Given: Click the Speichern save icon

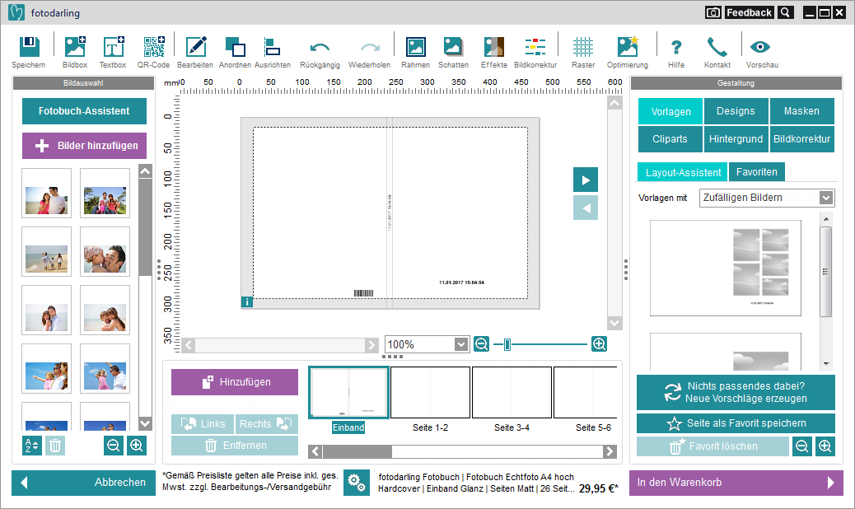Looking at the screenshot, I should coord(29,48).
